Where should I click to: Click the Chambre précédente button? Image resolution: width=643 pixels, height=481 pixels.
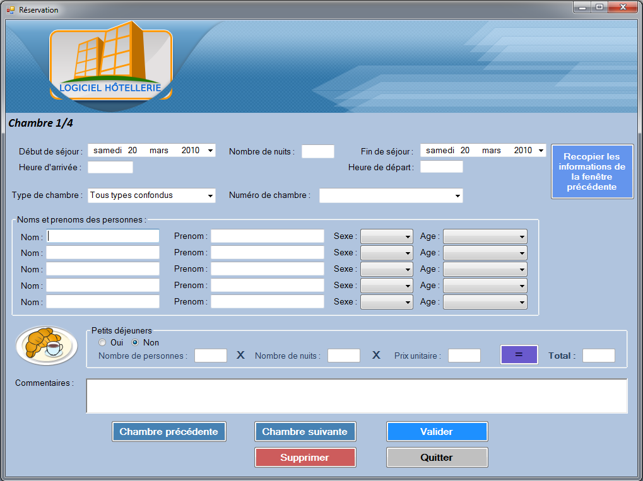tap(169, 432)
